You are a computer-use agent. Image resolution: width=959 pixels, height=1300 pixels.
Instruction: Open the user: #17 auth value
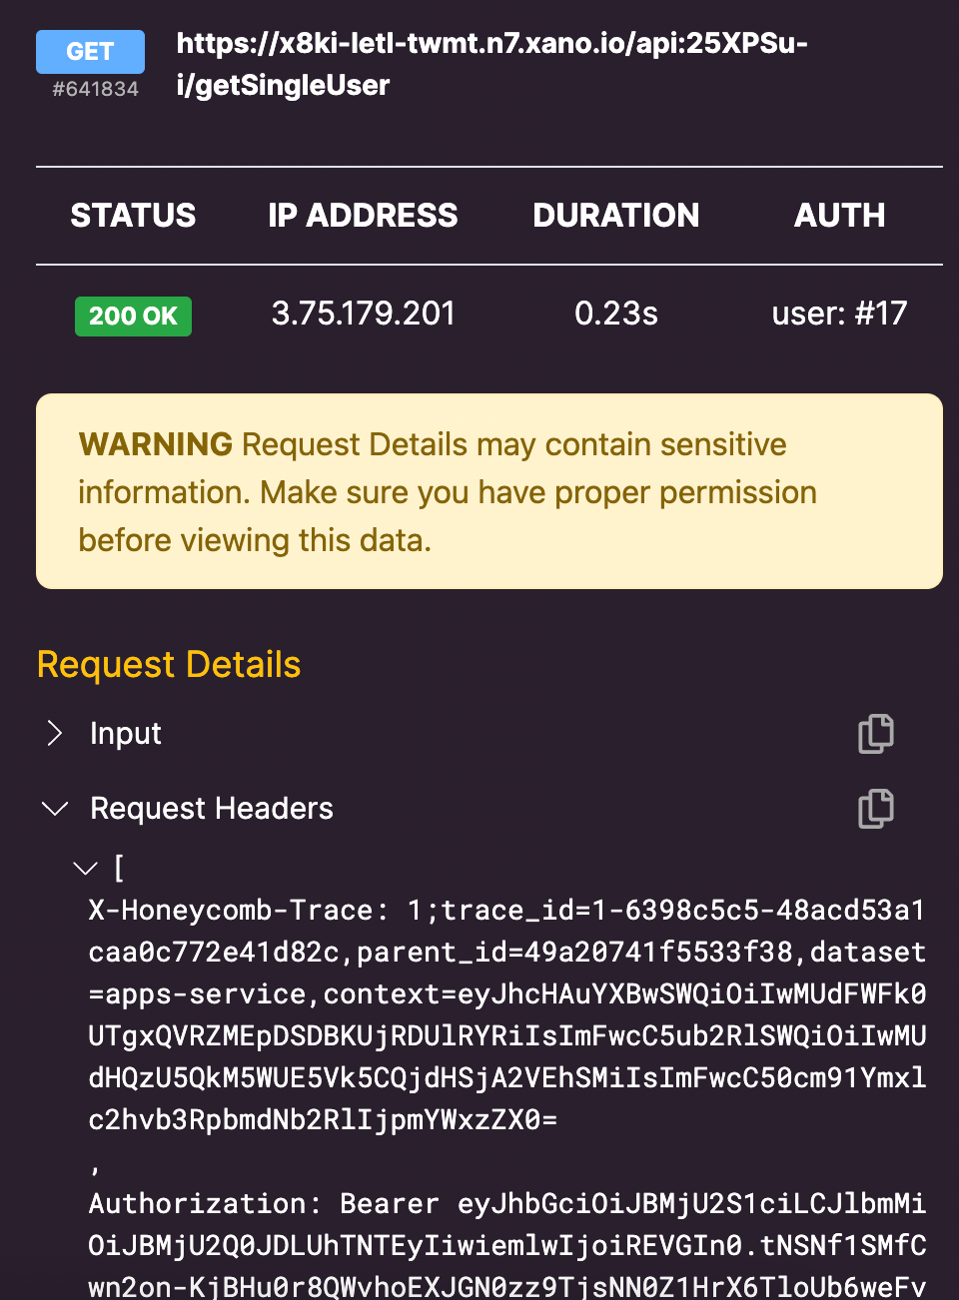point(839,314)
